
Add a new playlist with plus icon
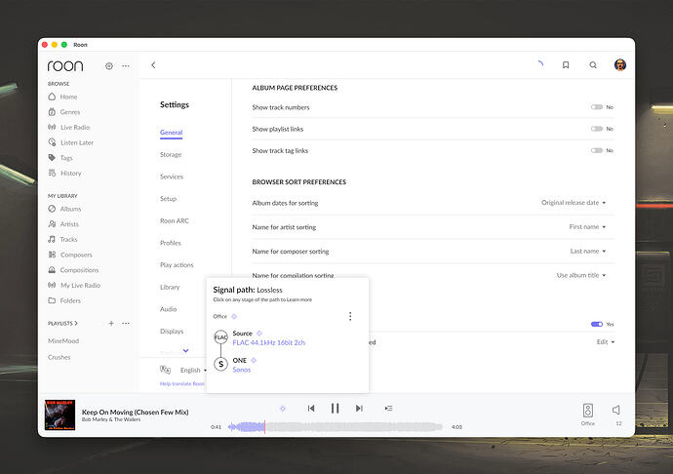[x=111, y=323]
